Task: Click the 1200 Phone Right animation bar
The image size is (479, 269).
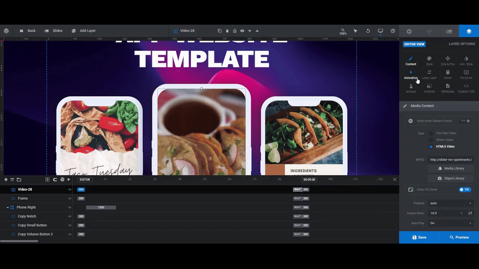Action: (101, 207)
